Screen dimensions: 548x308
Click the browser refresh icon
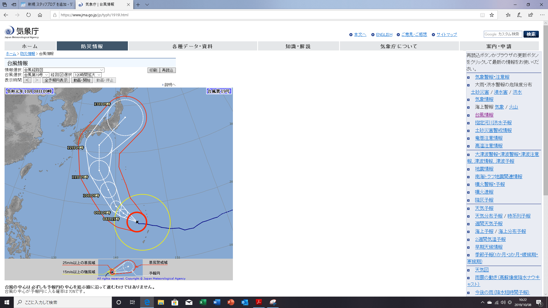(29, 15)
